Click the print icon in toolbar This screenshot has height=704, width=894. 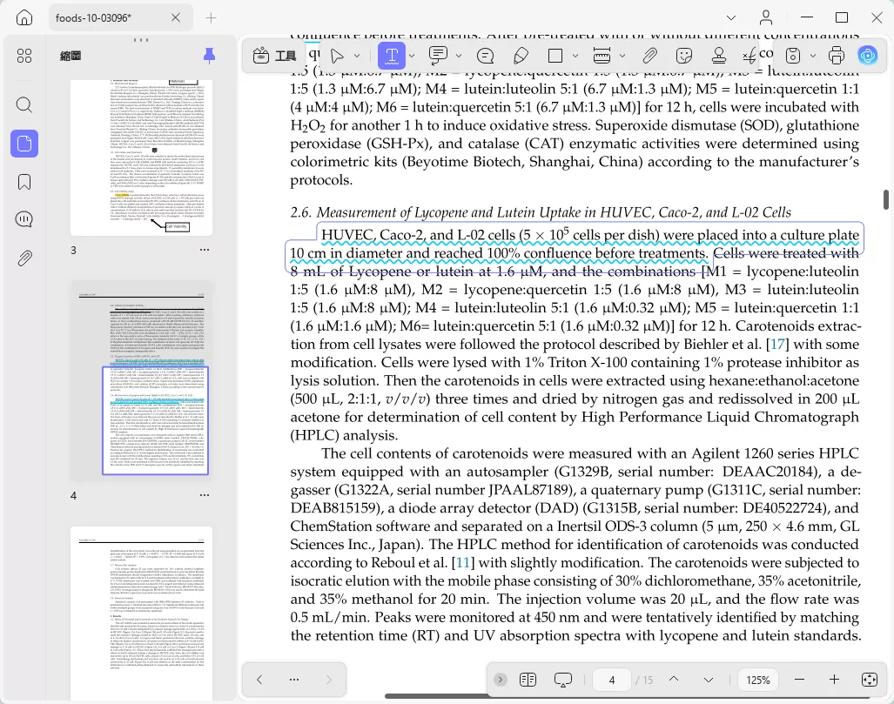(836, 56)
